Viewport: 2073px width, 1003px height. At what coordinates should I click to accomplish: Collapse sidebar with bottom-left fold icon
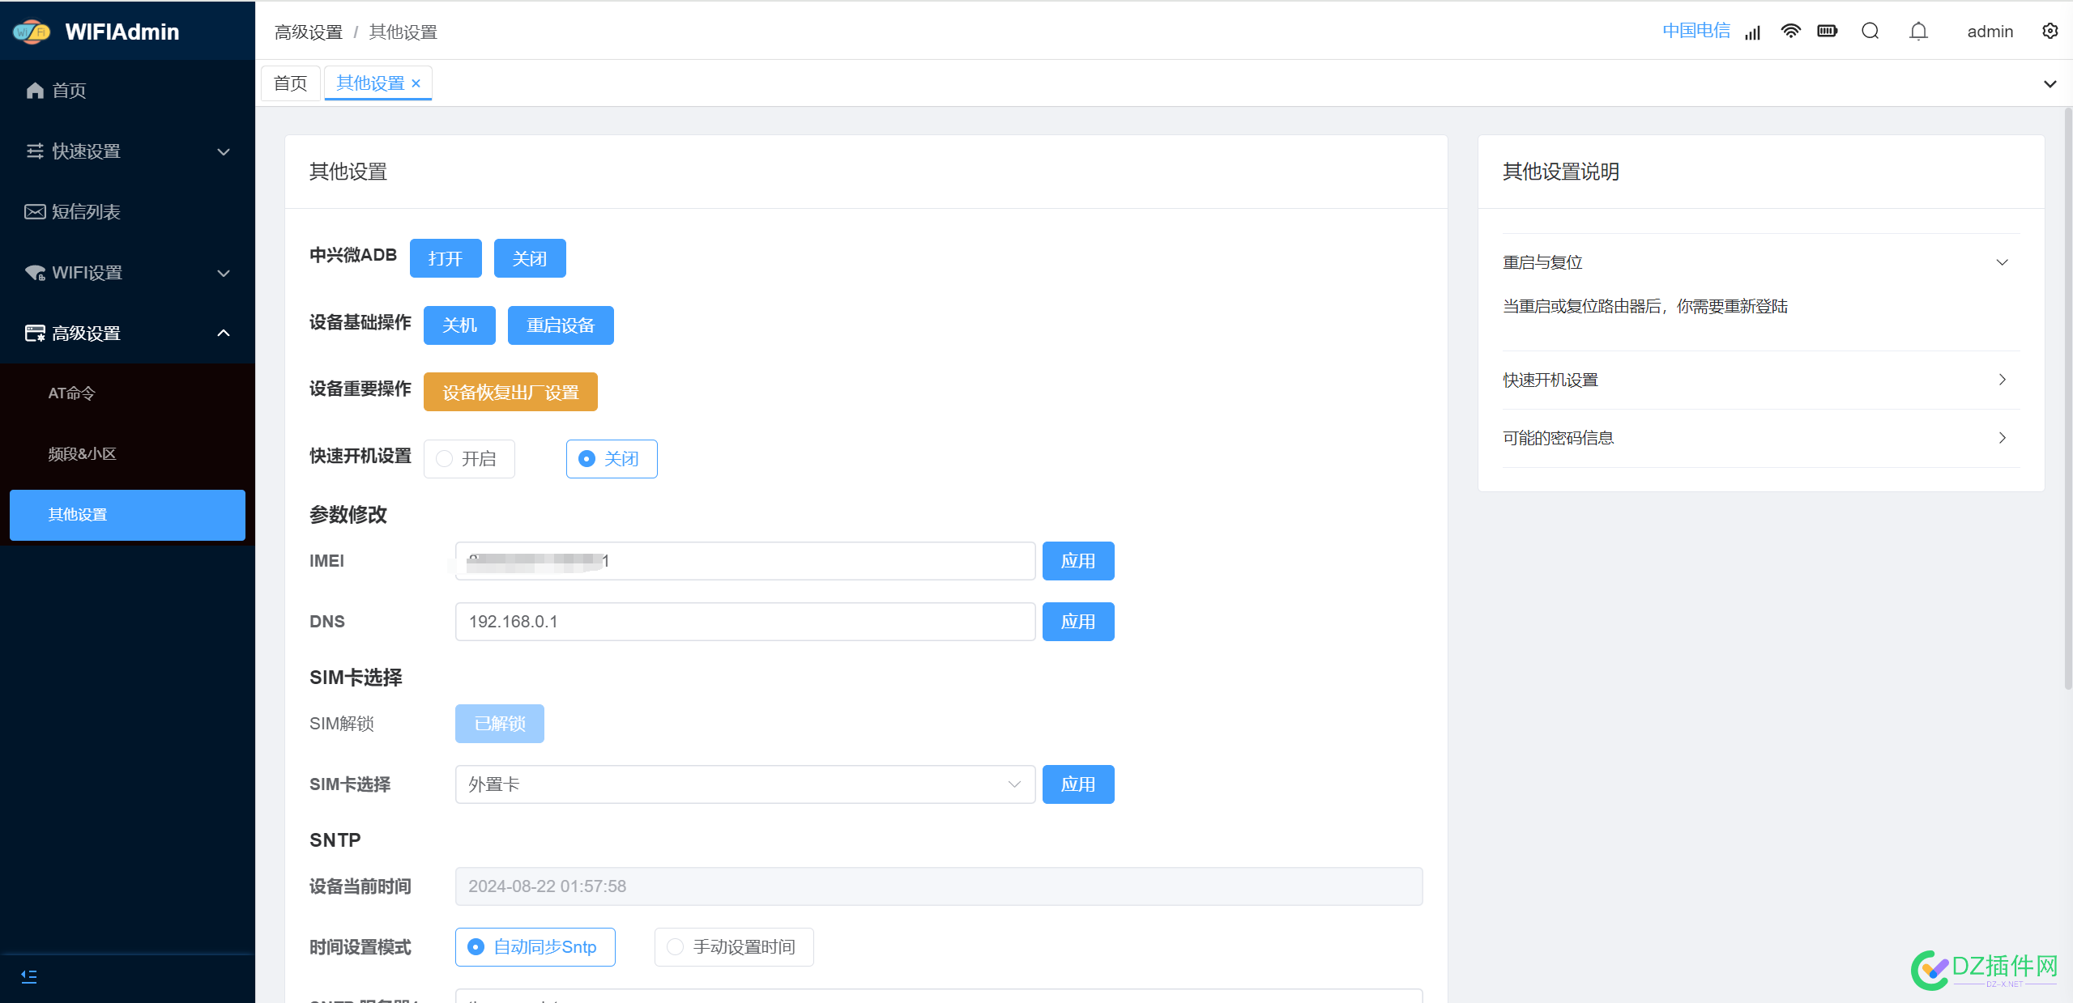click(29, 976)
